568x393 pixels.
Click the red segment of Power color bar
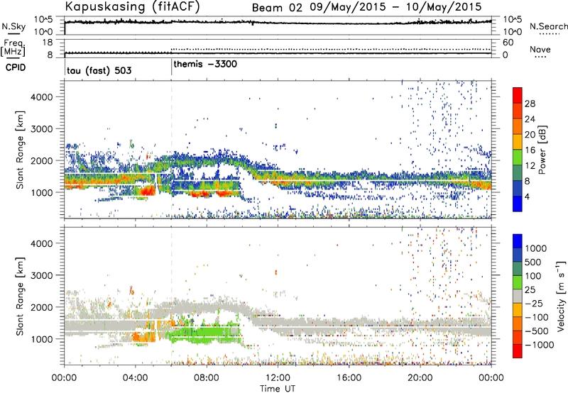518,95
